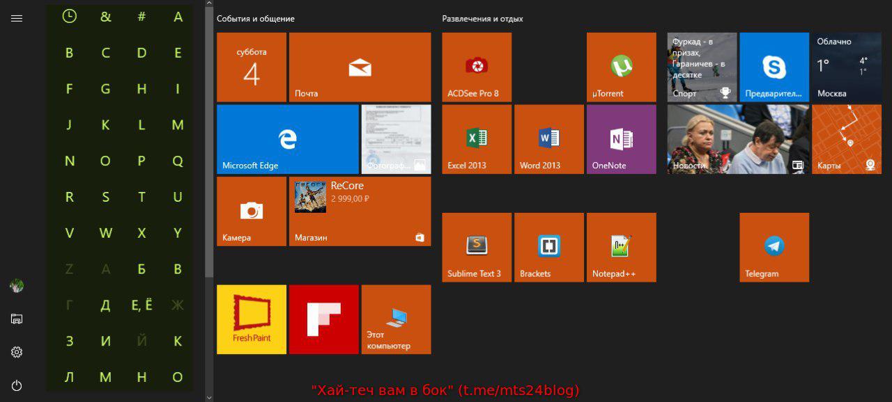
Task: Select the & symbol in letter grid
Action: tap(105, 17)
